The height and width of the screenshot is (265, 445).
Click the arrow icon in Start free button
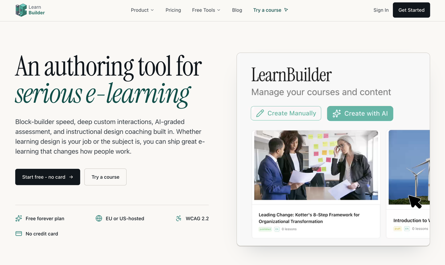71,177
